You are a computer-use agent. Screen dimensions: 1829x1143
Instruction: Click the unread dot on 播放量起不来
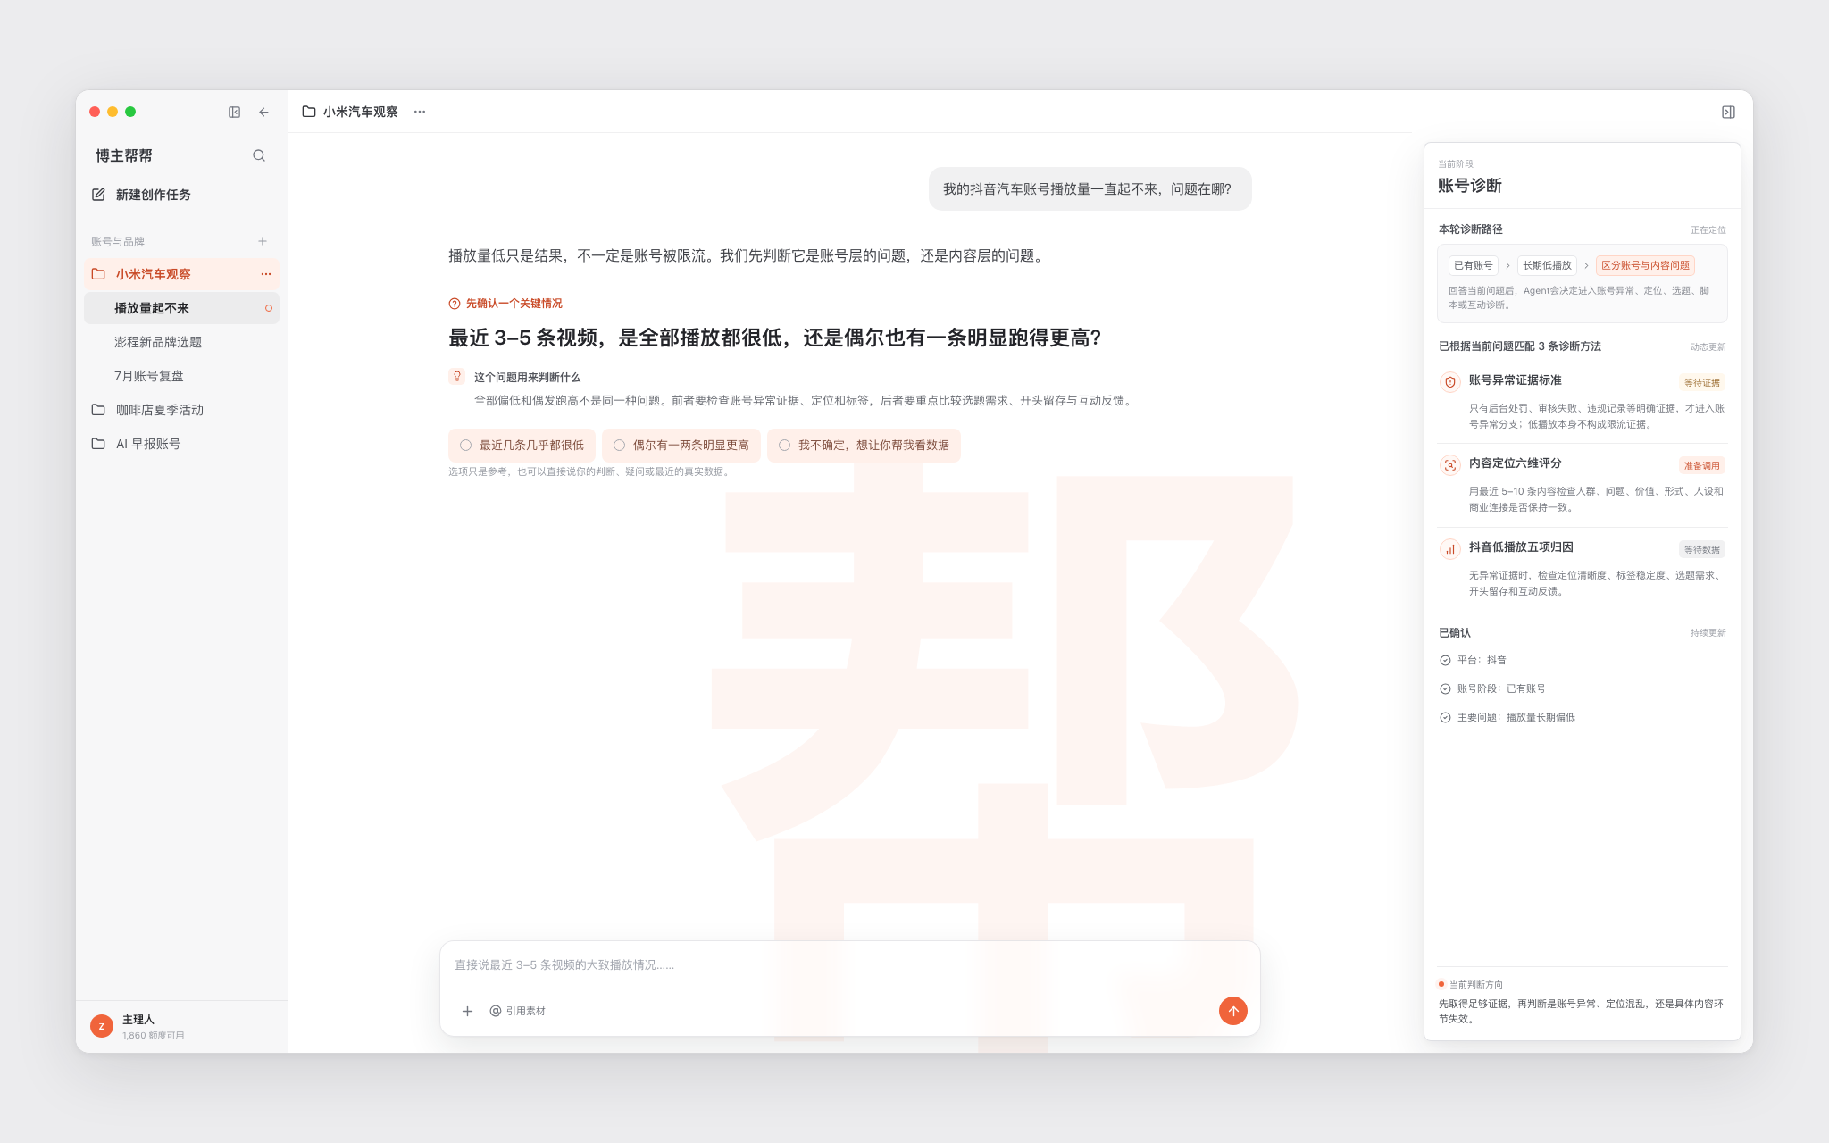click(x=268, y=308)
